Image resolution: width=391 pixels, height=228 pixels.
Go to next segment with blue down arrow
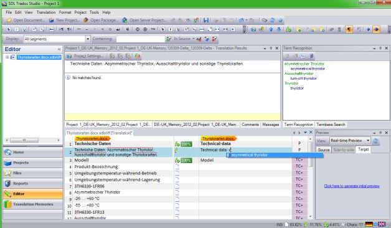coord(279,29)
